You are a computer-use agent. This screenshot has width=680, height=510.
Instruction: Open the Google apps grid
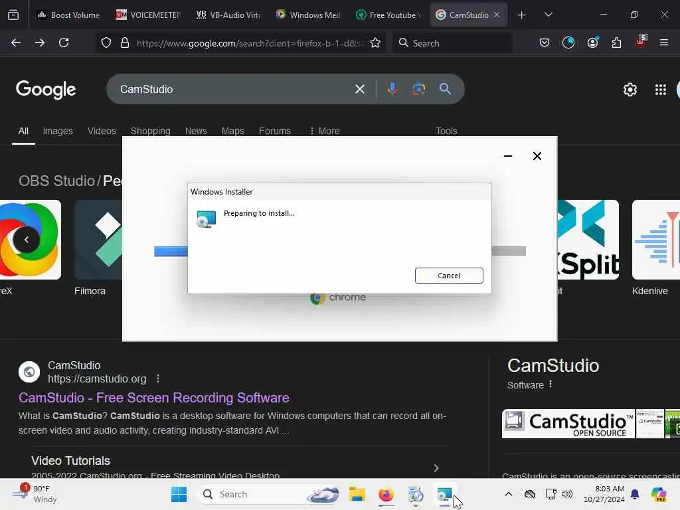point(661,90)
